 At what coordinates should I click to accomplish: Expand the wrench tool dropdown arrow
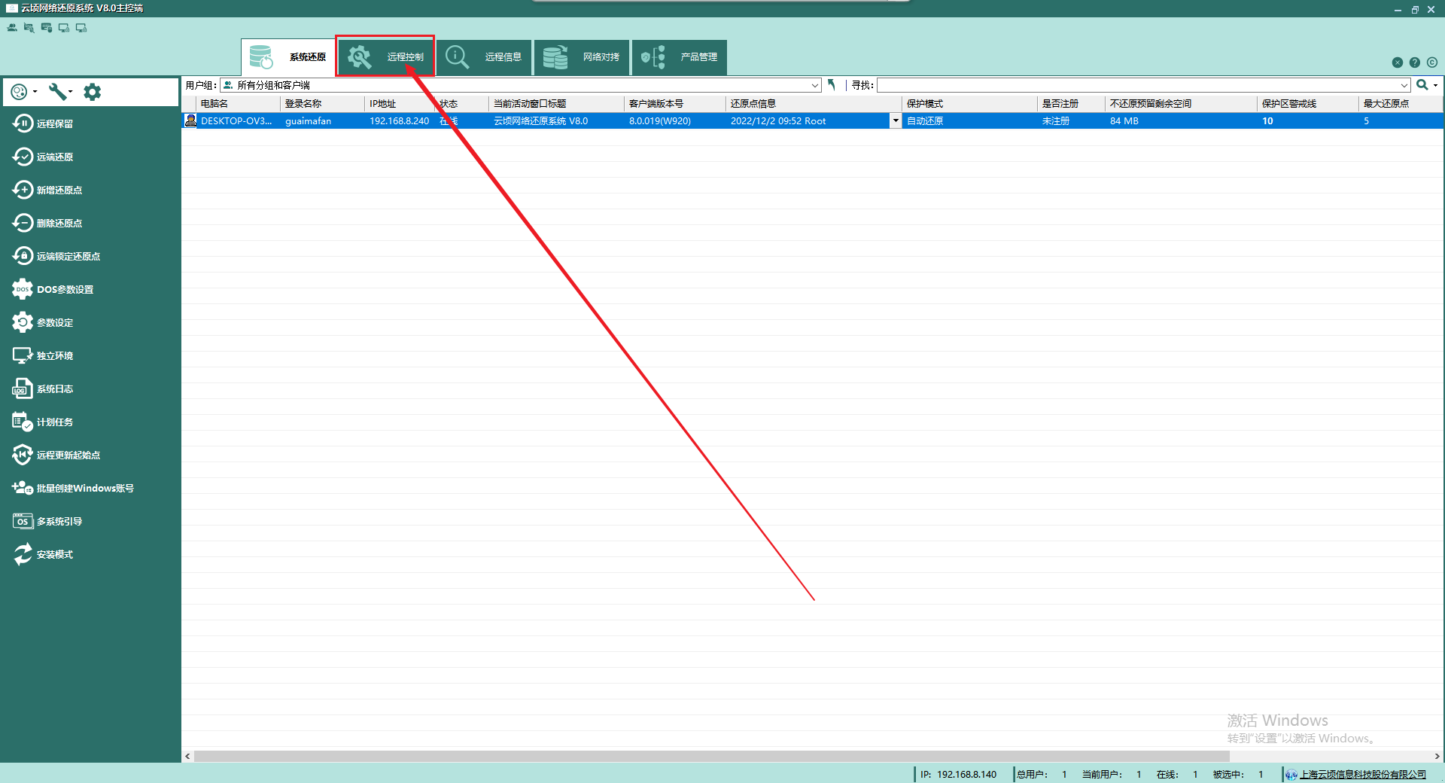[71, 92]
